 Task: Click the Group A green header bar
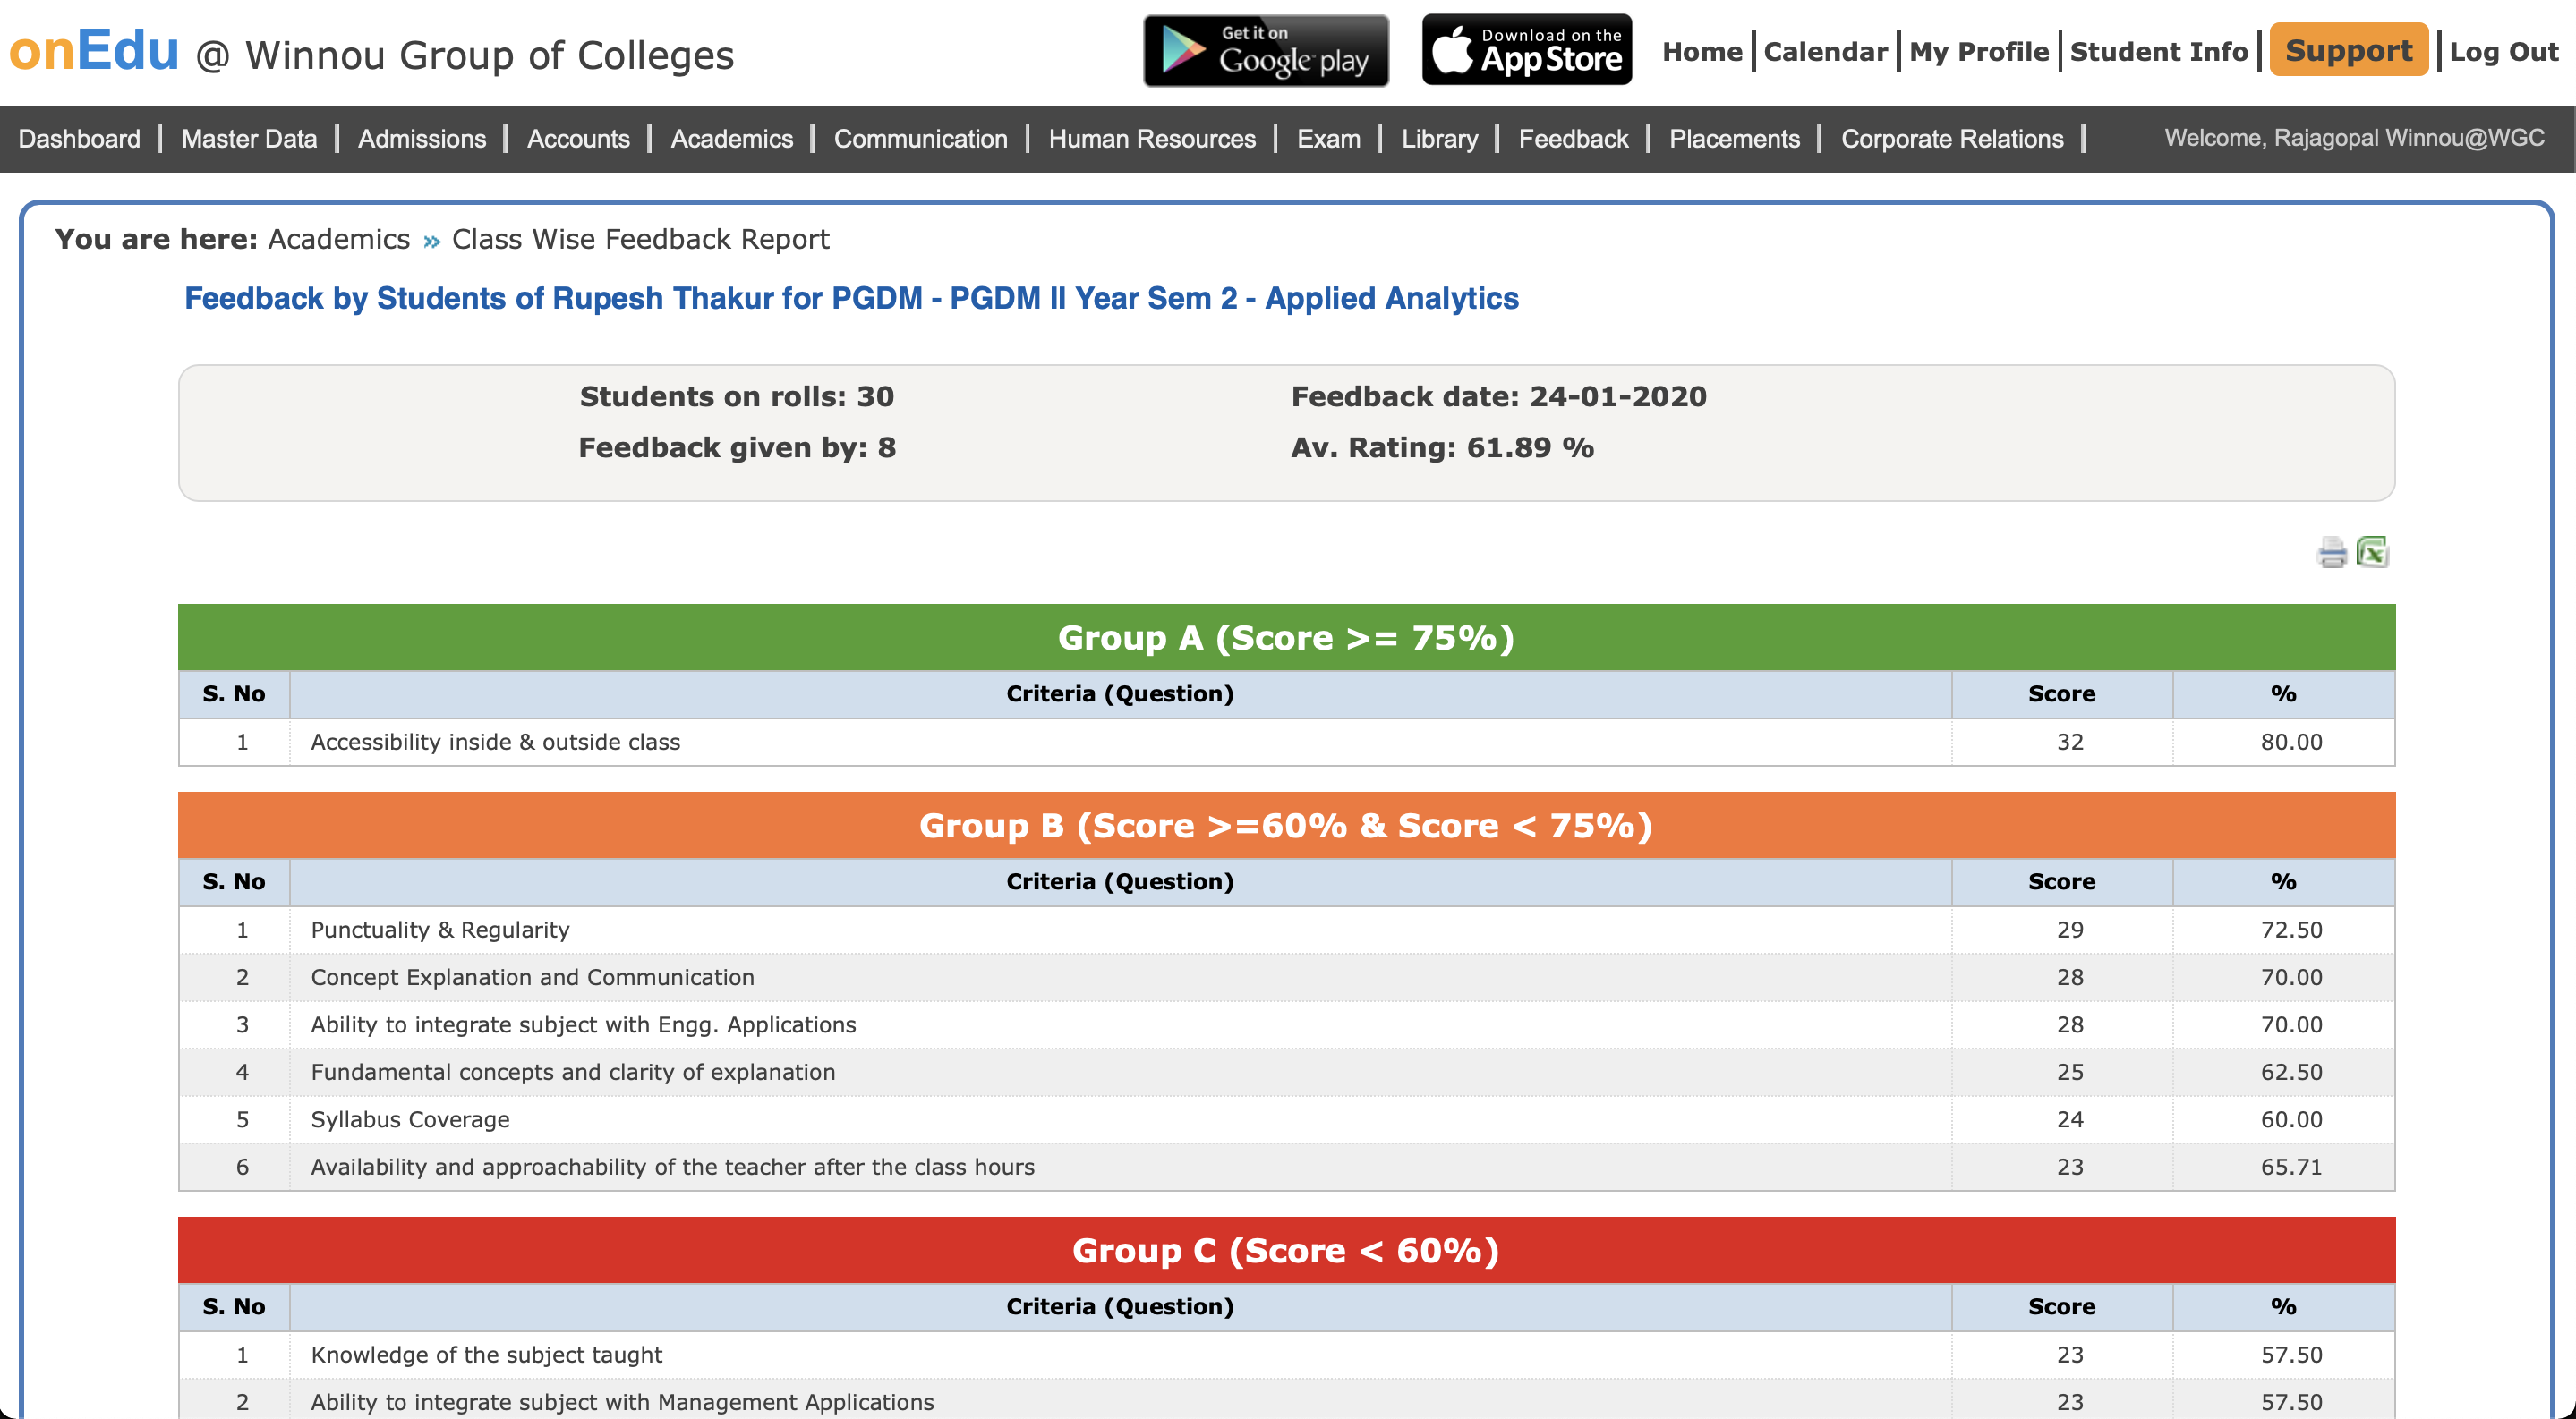[x=1286, y=638]
